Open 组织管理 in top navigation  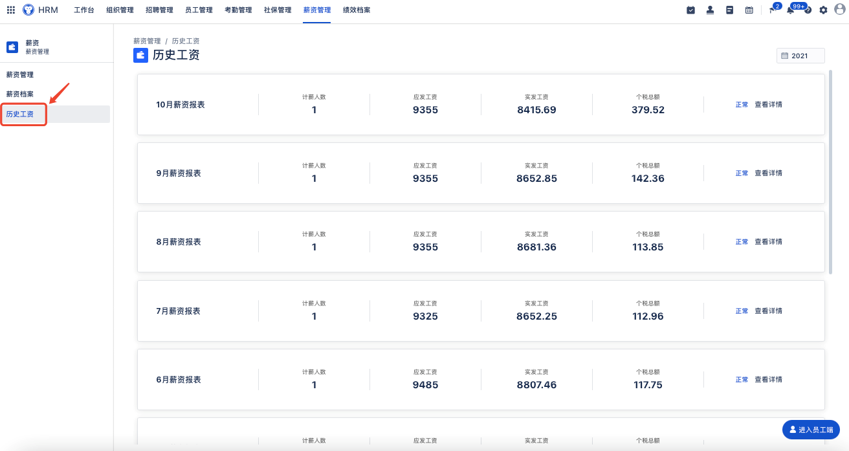(120, 10)
